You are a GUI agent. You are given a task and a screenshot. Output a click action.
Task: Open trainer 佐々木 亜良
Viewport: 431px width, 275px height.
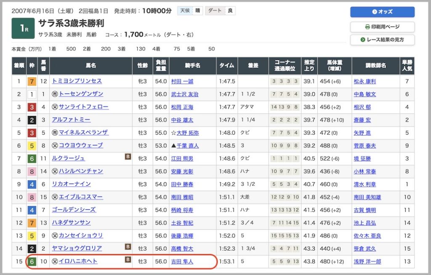coord(367,236)
